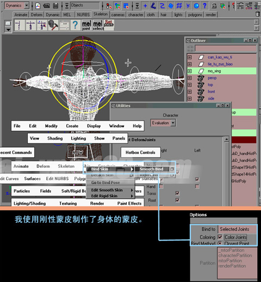Screen dimensions: 261x282
Task: Click the Utilities panel scroll up arrow
Action: pos(226,139)
